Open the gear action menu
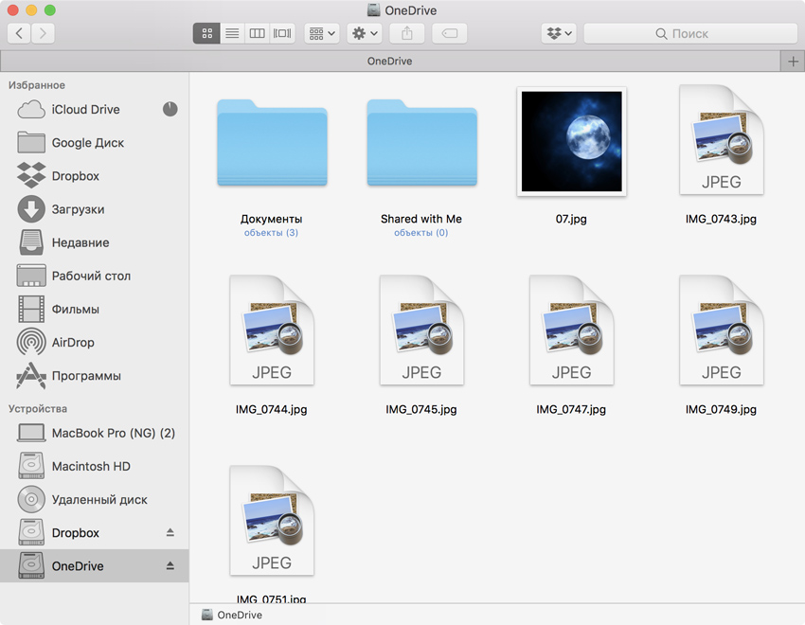This screenshot has width=805, height=625. 365,33
